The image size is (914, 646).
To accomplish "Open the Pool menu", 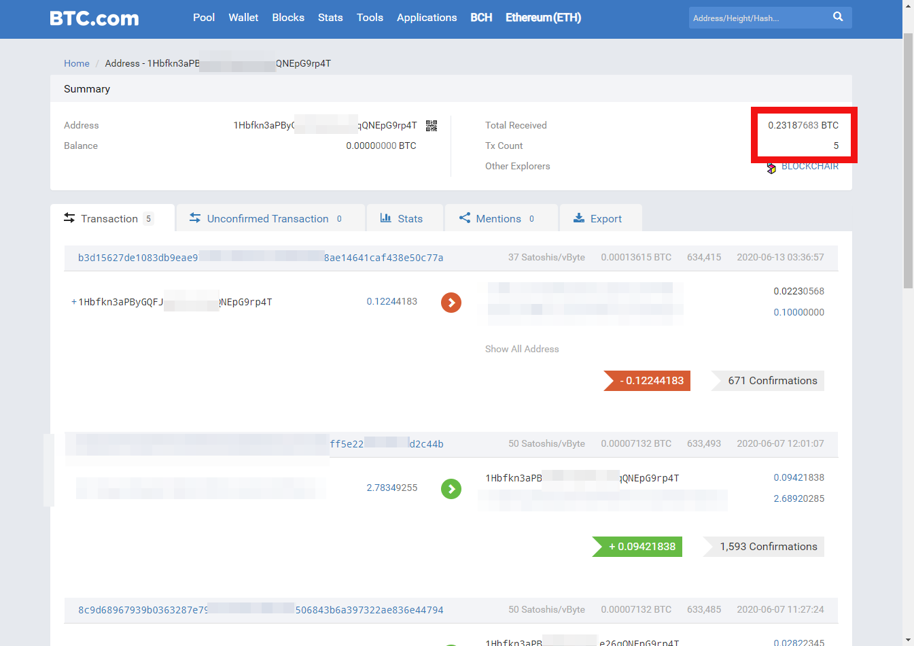I will click(x=204, y=18).
